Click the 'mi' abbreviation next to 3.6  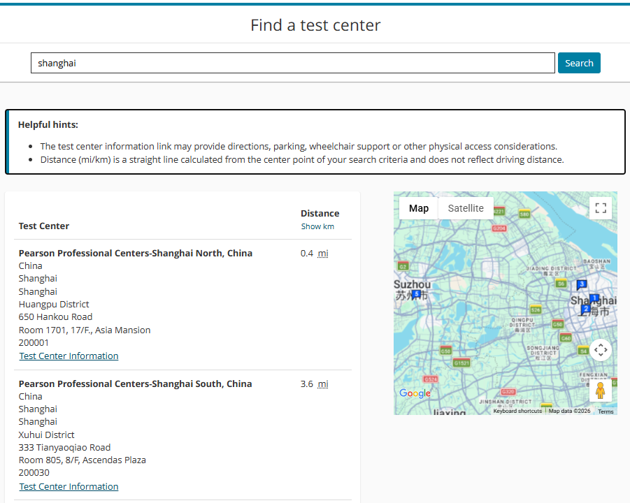pyautogui.click(x=323, y=384)
